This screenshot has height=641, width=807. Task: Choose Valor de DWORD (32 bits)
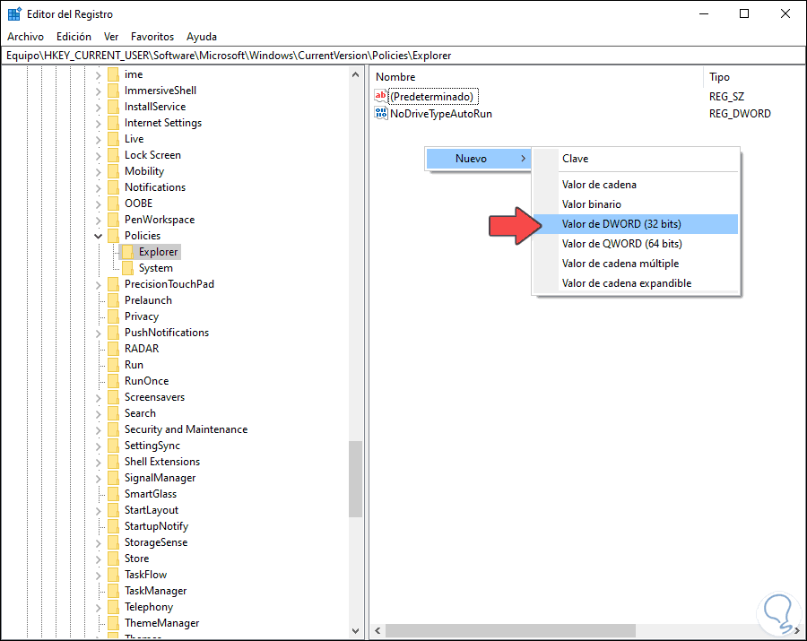[636, 224]
